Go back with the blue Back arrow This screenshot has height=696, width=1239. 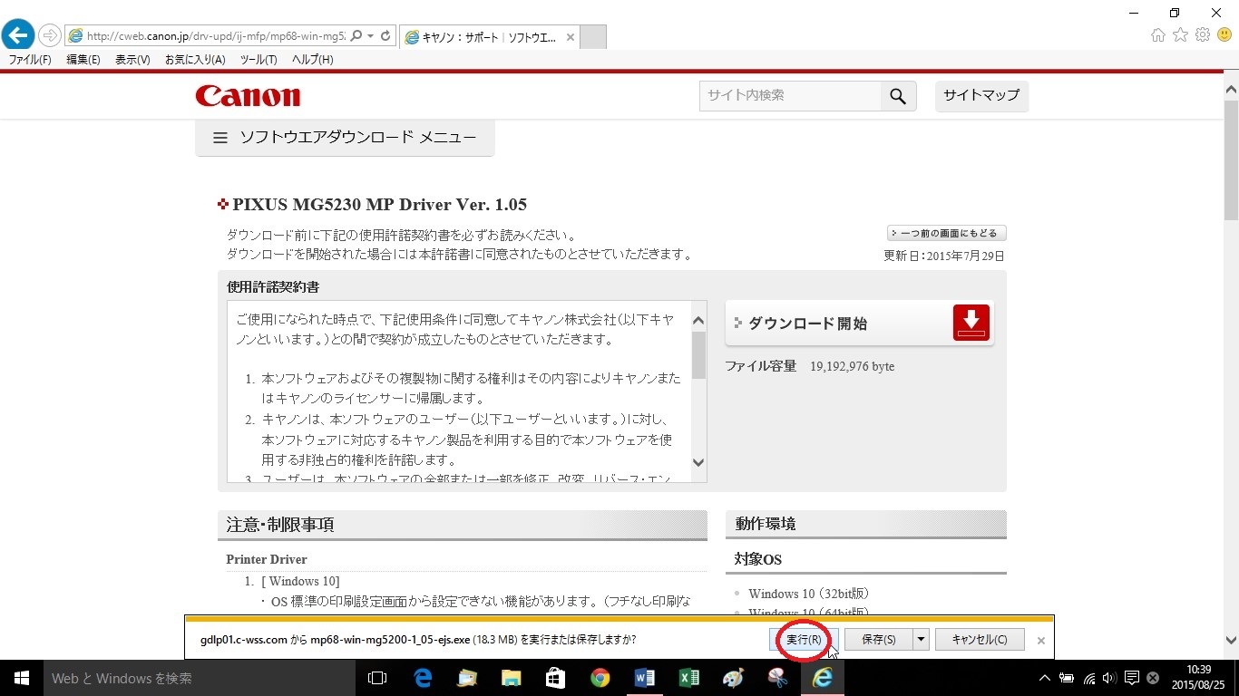[x=18, y=35]
